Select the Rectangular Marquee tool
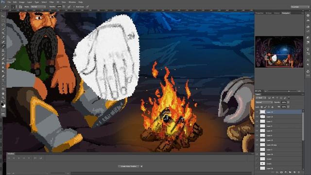 [3, 20]
